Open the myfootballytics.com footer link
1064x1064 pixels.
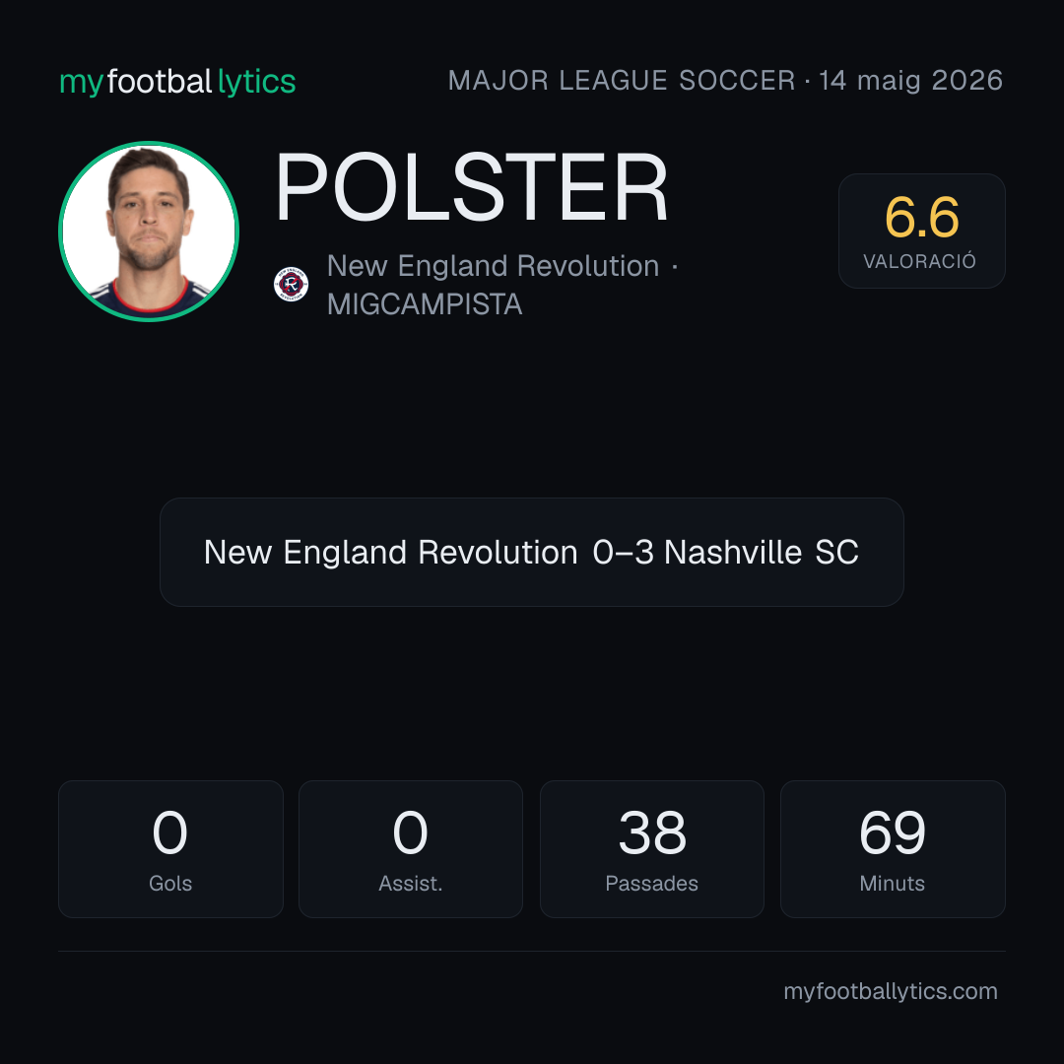click(891, 991)
